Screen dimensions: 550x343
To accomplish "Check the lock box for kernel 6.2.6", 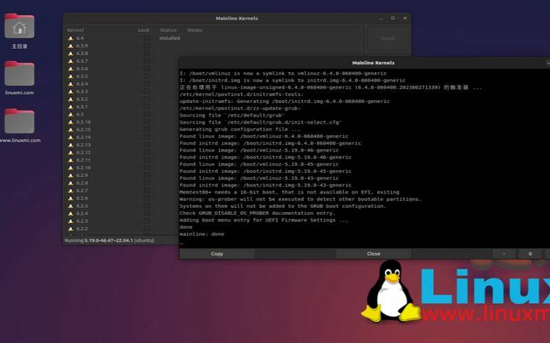I will point(146,198).
